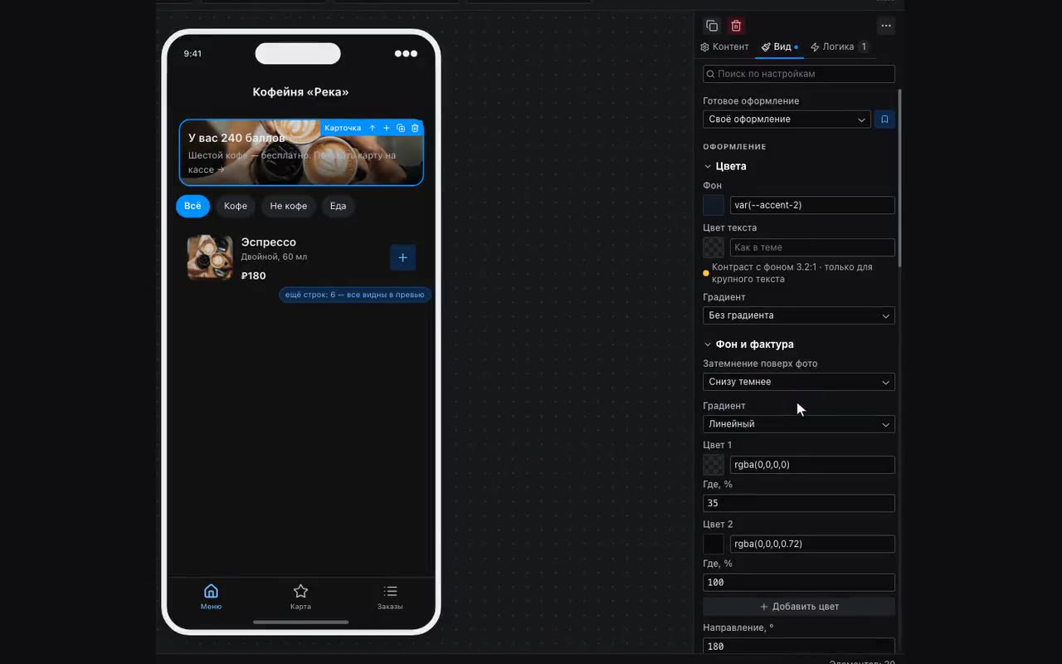Click the Поиск по настройкам search field
The width and height of the screenshot is (1062, 664).
[799, 74]
